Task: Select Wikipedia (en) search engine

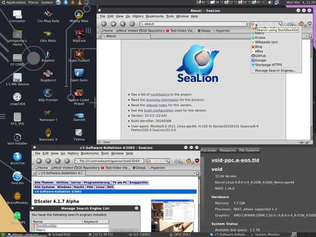Action: 276,42
